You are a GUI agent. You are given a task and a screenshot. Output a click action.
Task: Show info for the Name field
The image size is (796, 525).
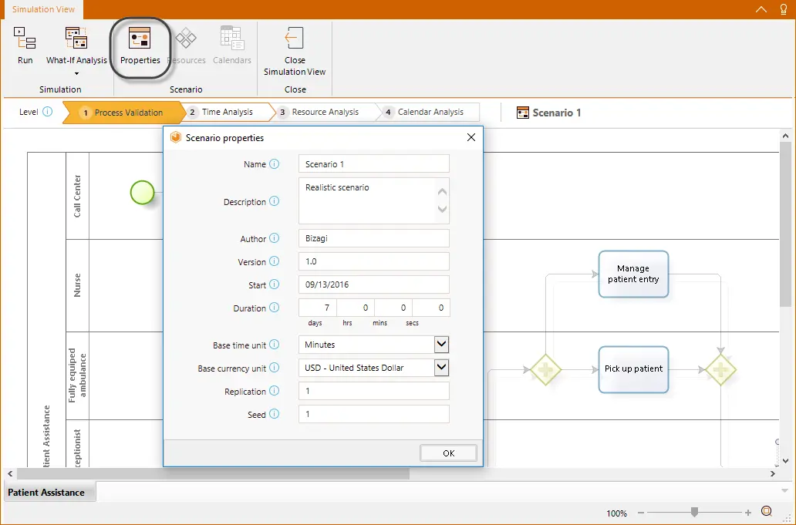274,164
